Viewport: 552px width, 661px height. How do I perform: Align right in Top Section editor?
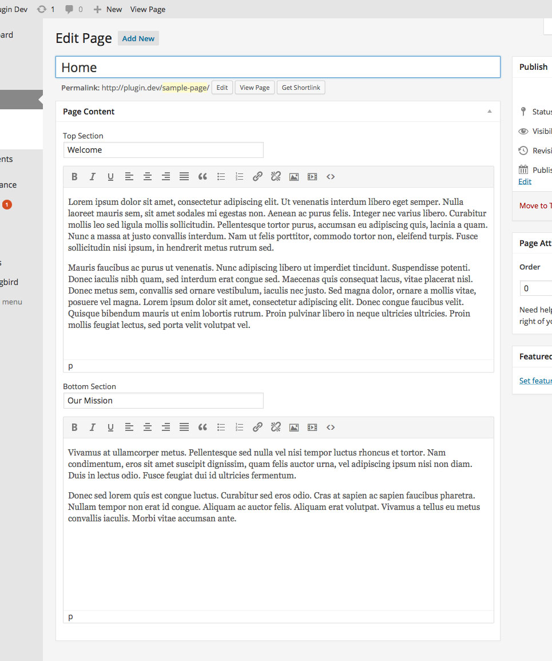[166, 177]
